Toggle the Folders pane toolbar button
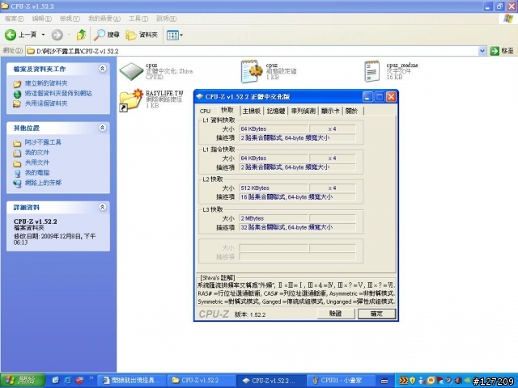This screenshot has width=518, height=388. (142, 35)
